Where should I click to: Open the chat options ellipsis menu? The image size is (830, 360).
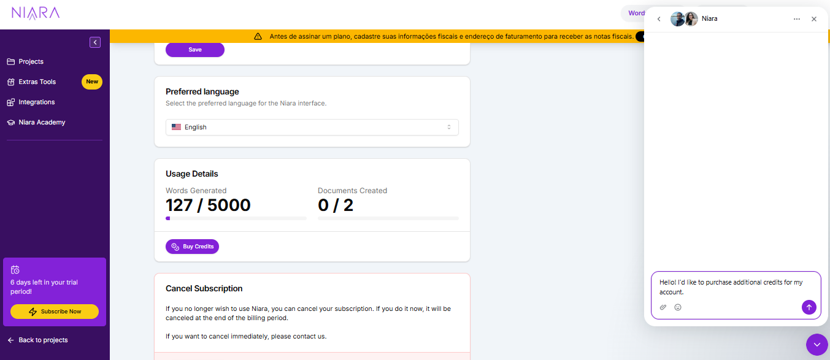[796, 19]
